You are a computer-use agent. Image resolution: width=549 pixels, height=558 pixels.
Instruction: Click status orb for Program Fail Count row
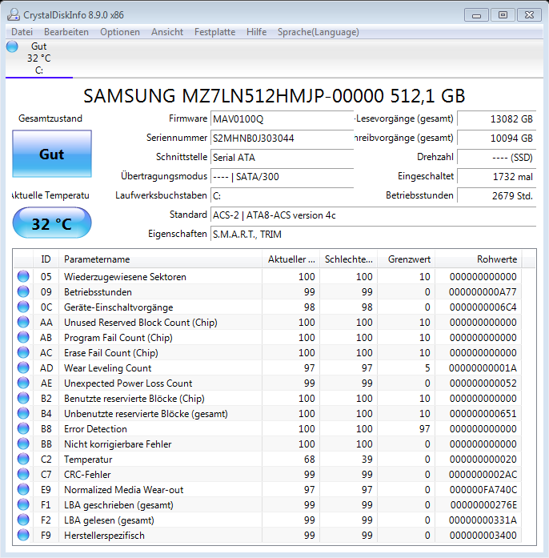point(23,337)
